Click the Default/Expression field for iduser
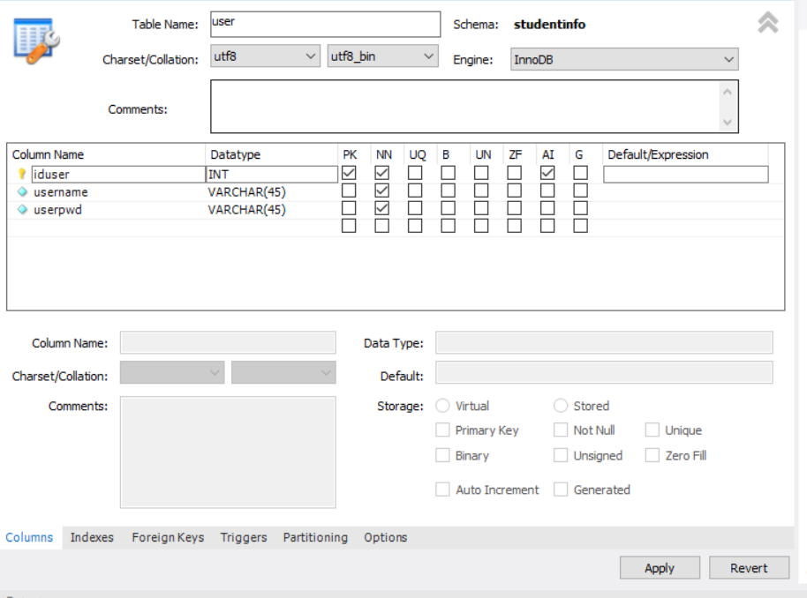Screen dimensions: 807x598 [685, 175]
